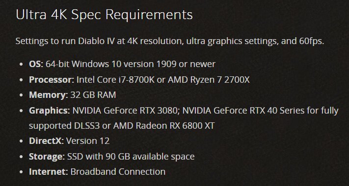349x186 pixels.
Task: Click SSD with 90 GB available space
Action: tap(131, 157)
